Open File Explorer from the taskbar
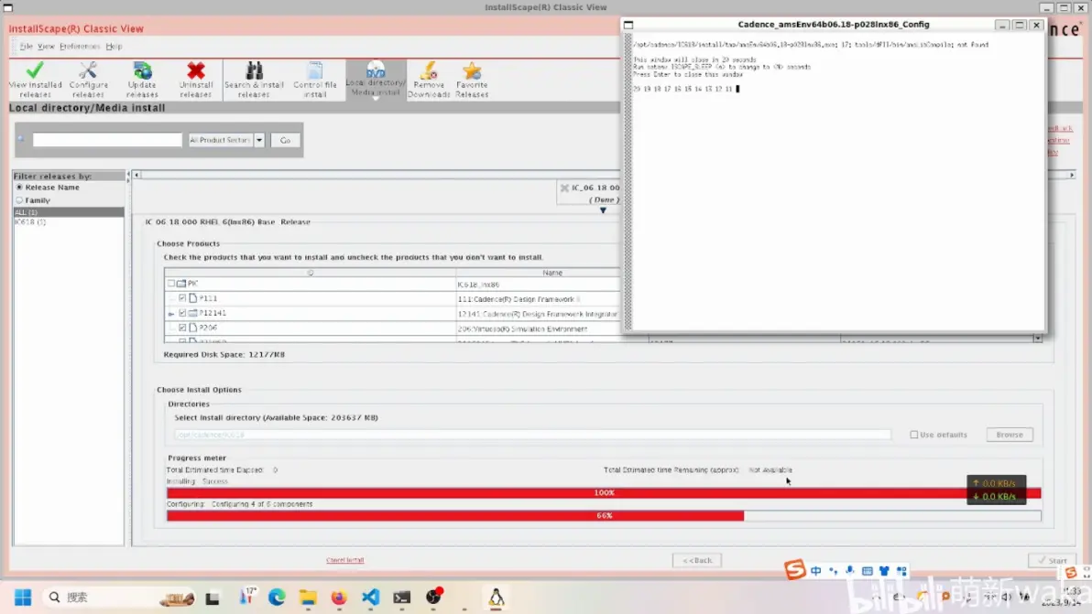 pyautogui.click(x=308, y=598)
